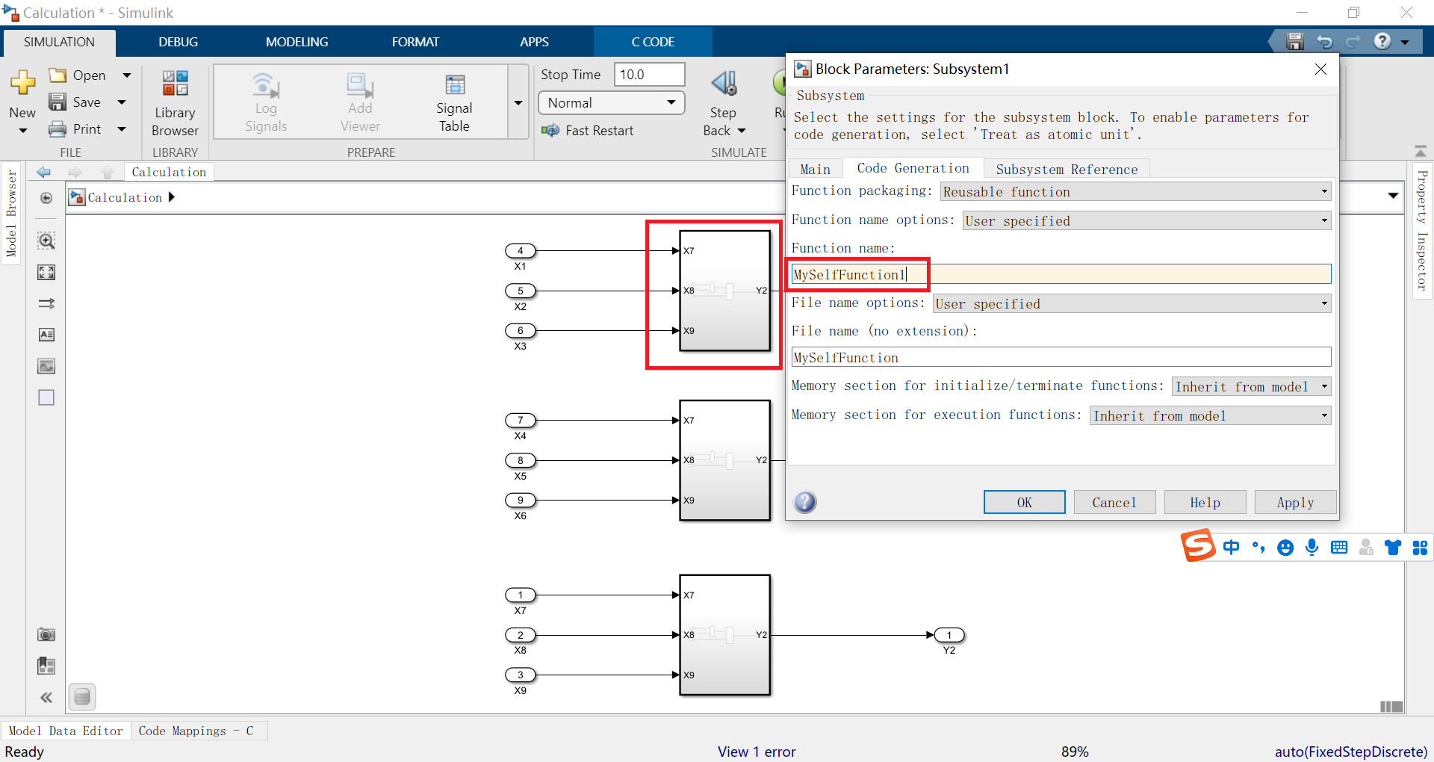Select the Zoom tool in the palette

click(46, 241)
